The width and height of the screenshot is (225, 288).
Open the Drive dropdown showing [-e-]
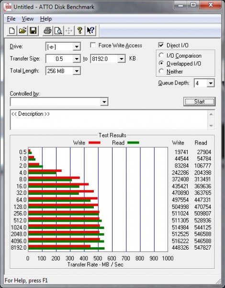(77, 47)
